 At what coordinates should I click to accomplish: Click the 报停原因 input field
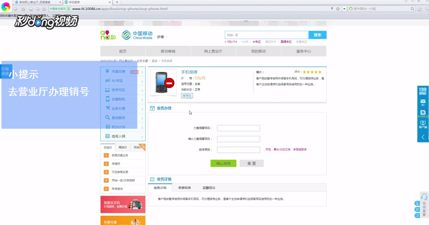238,150
